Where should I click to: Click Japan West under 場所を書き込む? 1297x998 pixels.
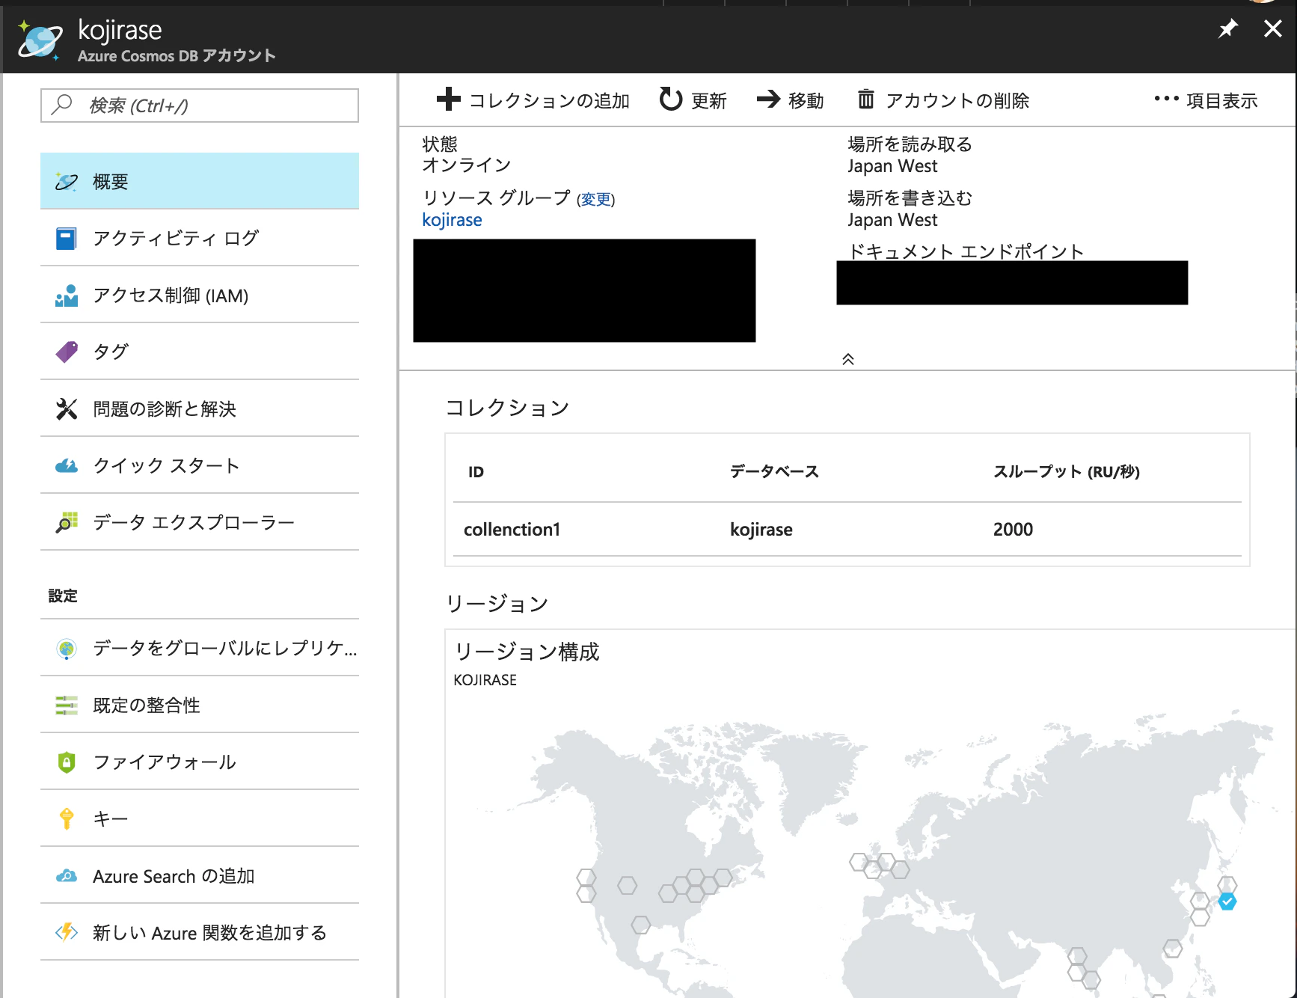coord(892,220)
